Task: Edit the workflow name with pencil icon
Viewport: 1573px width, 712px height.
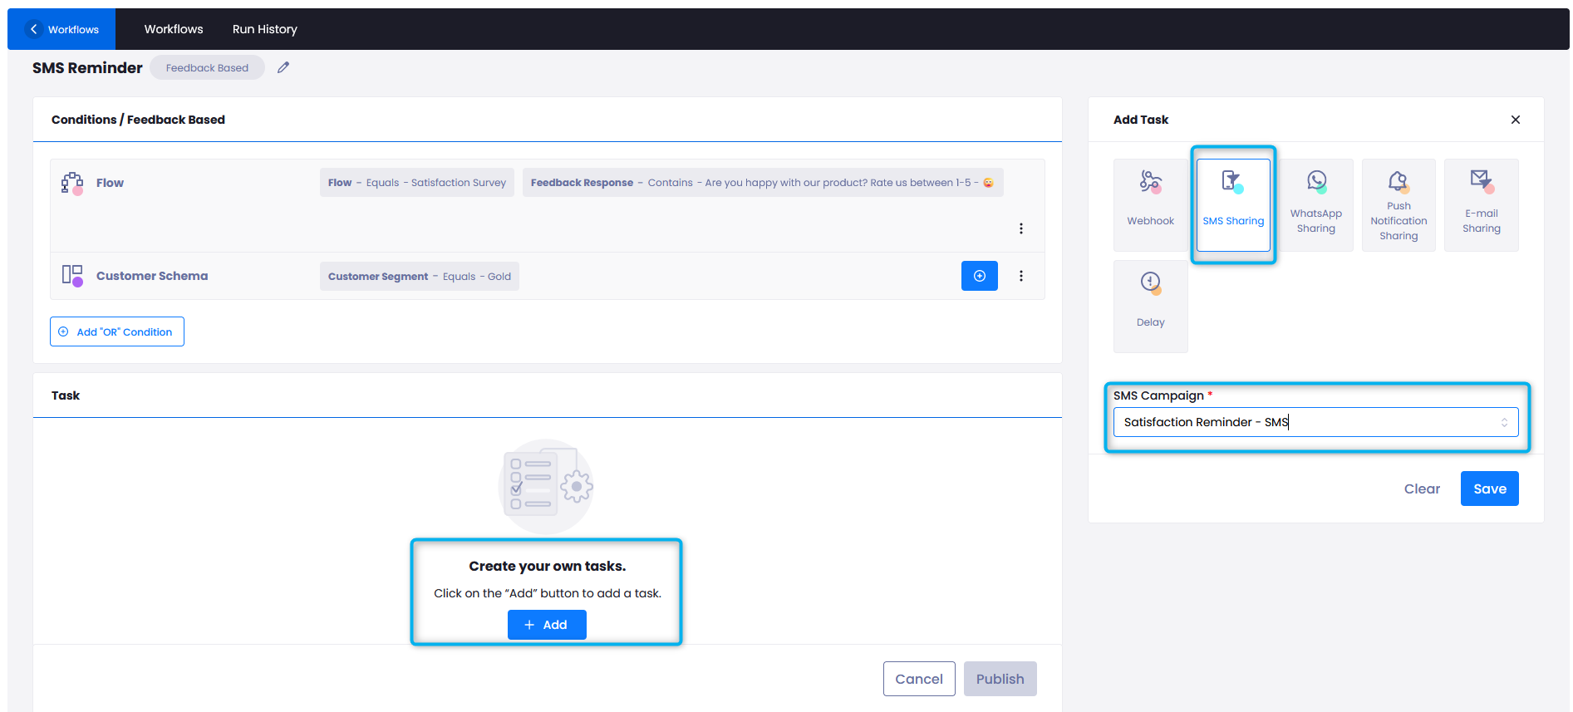Action: (283, 67)
